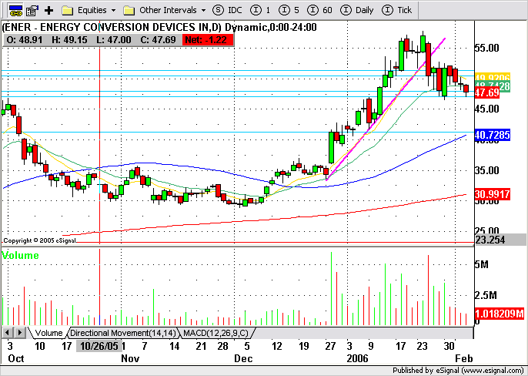Switch to Tick interval
The width and height of the screenshot is (528, 376).
click(397, 10)
